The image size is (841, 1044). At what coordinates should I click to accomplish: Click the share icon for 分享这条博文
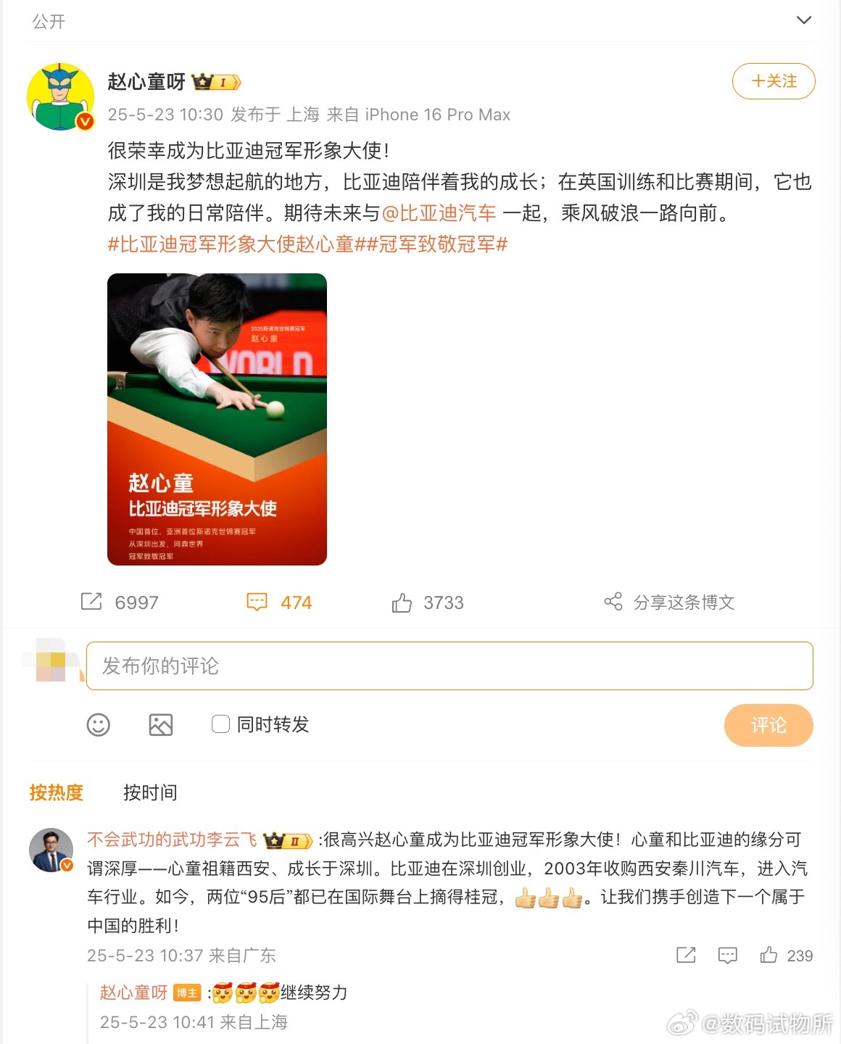(x=613, y=602)
